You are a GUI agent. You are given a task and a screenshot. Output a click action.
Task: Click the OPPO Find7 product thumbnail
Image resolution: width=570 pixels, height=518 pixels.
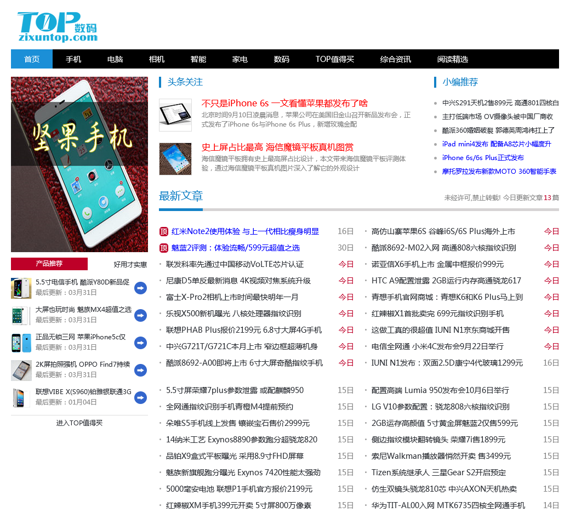pos(21,370)
